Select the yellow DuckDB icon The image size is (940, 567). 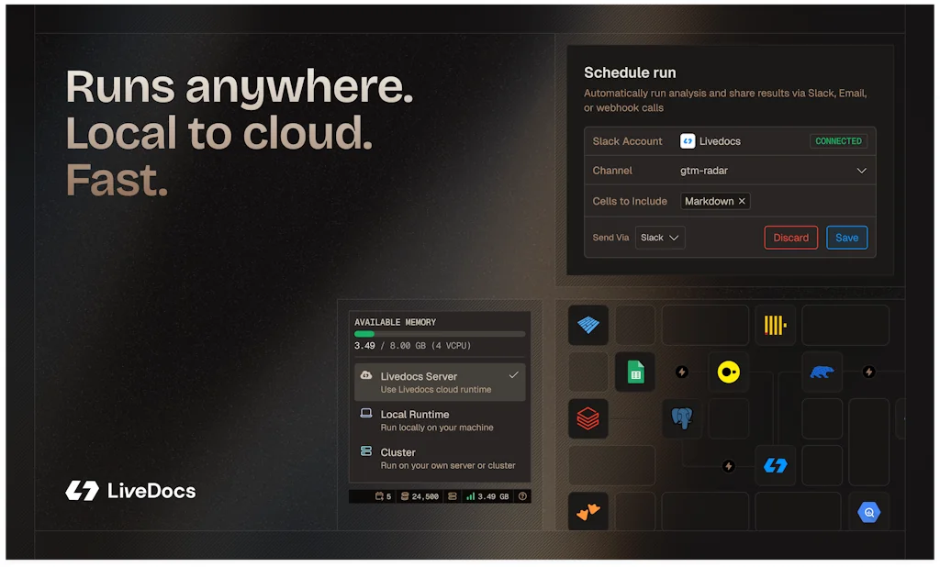coord(728,372)
